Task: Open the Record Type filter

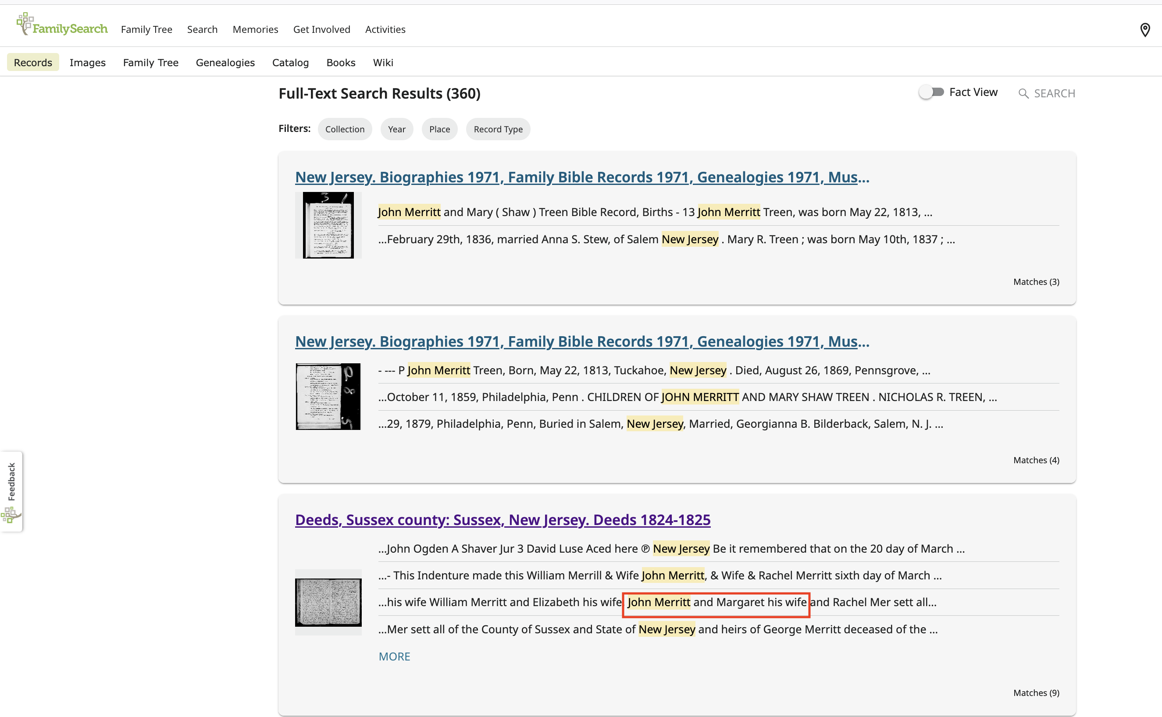Action: click(x=498, y=129)
